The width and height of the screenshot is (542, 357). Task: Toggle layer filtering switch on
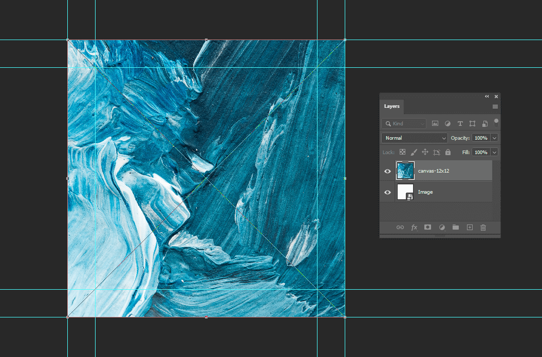[496, 123]
